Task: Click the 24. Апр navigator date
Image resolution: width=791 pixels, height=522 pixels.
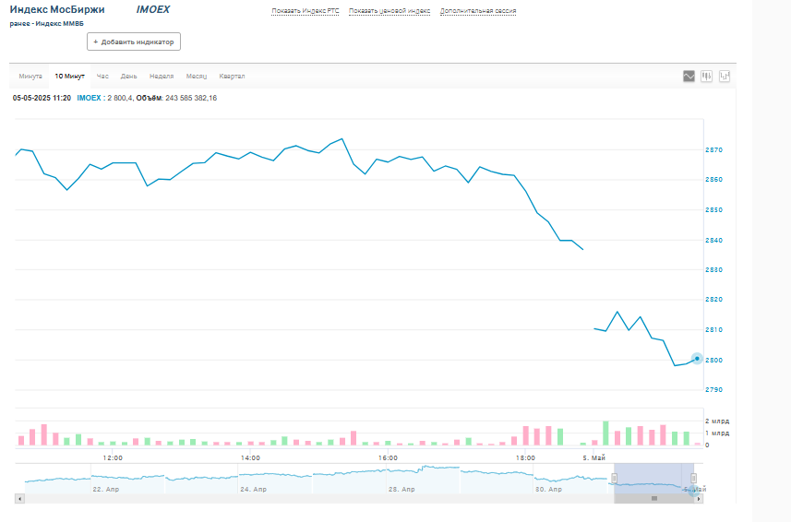Action: point(253,489)
